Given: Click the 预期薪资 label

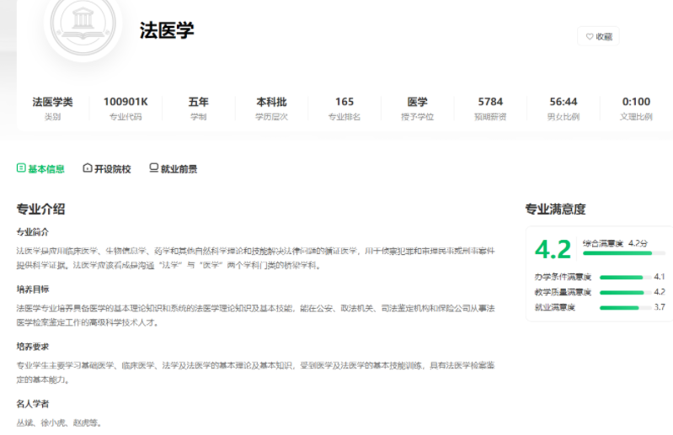Looking at the screenshot, I should pyautogui.click(x=490, y=117).
